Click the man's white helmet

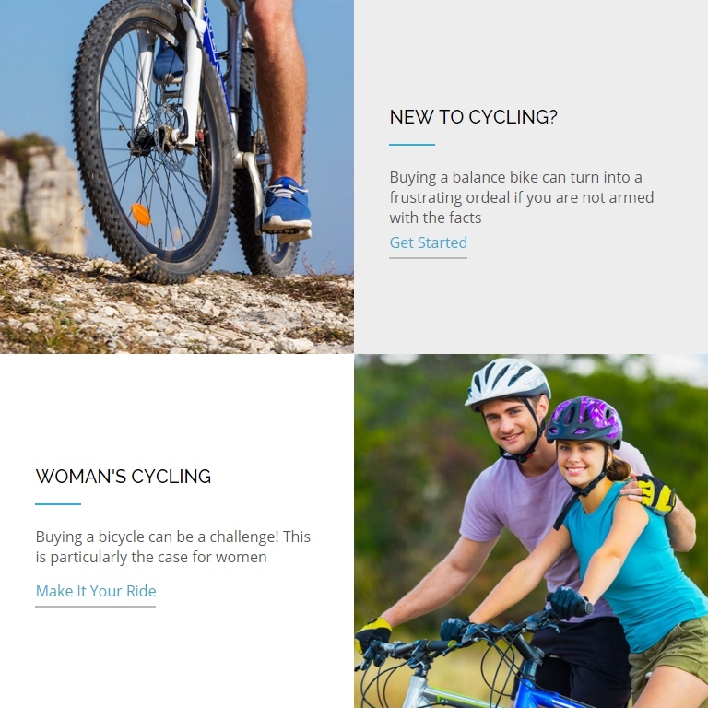pos(507,382)
